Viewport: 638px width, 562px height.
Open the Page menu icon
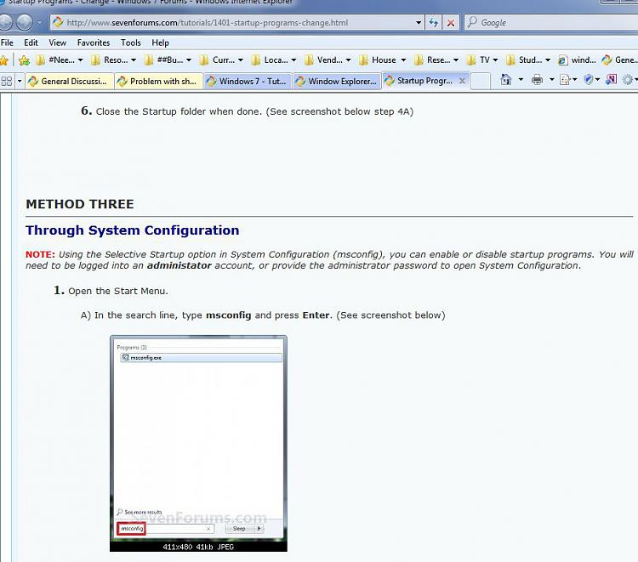click(568, 80)
